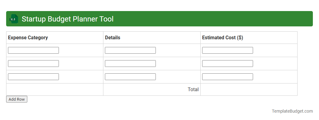319x120 pixels.
Task: Focus second row Estimated Cost input
Action: point(228,64)
